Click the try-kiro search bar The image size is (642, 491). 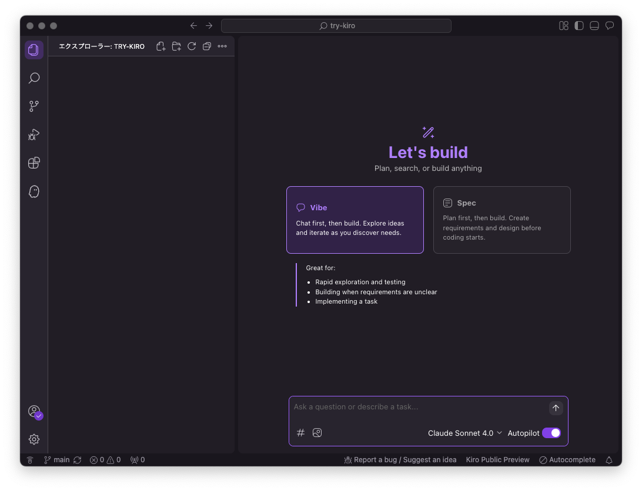[336, 26]
